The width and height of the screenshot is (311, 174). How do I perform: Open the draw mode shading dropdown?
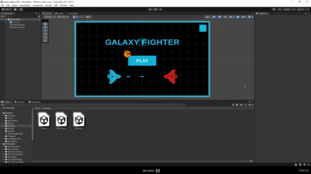(x=207, y=17)
